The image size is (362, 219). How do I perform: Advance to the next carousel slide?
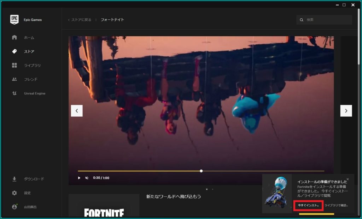pyautogui.click(x=346, y=111)
